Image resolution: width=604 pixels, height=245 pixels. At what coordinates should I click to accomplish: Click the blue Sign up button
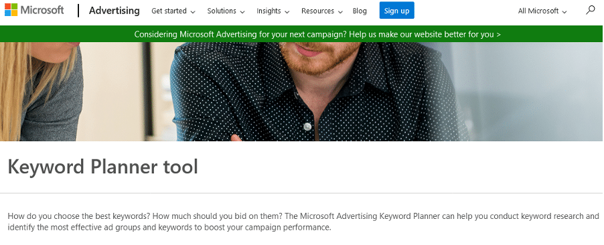point(397,11)
